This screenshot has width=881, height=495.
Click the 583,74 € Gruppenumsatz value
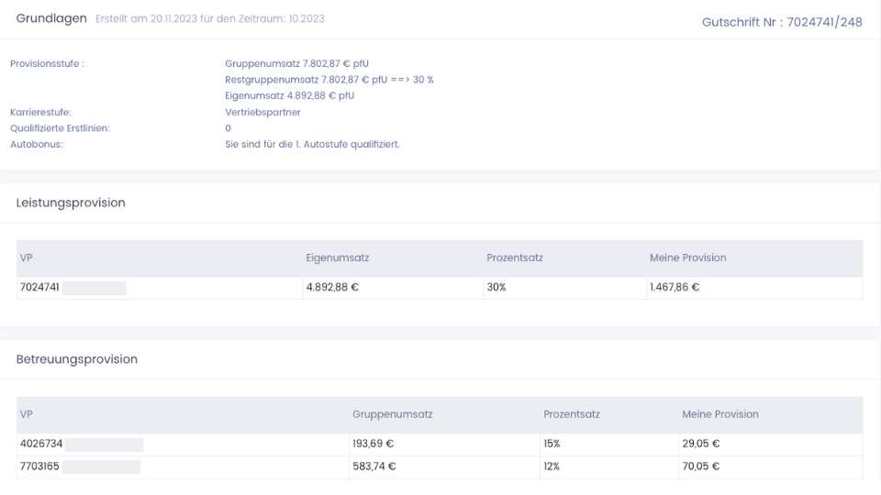374,467
